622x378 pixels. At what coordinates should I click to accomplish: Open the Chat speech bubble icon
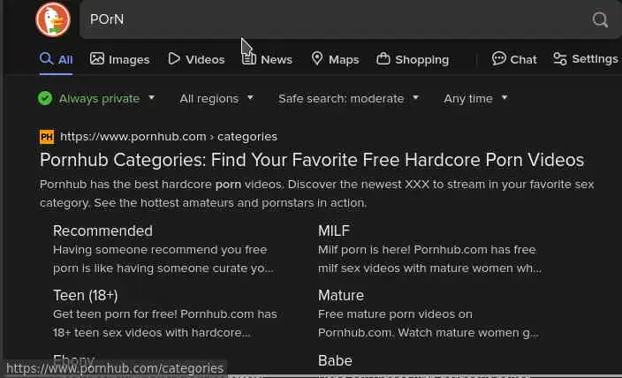pyautogui.click(x=499, y=59)
